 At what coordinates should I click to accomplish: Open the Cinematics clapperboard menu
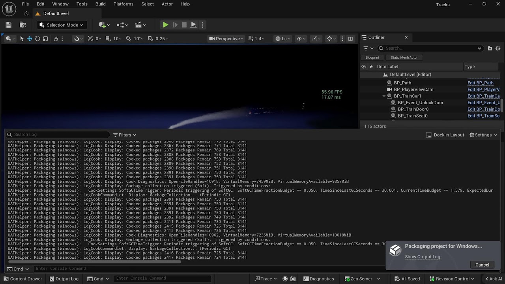coord(140,25)
